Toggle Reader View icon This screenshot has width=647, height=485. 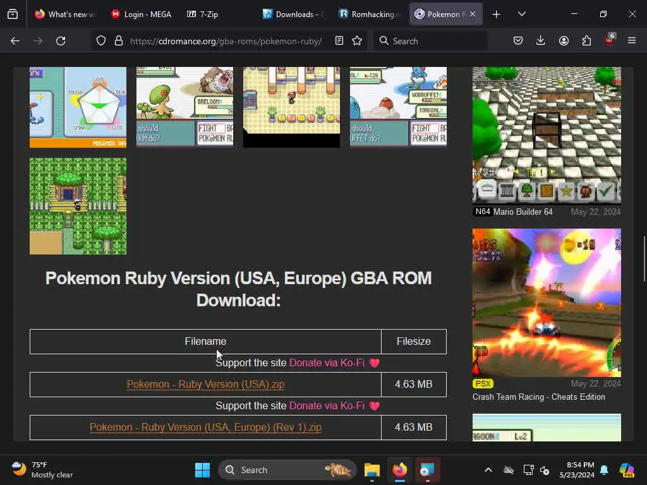coord(339,41)
